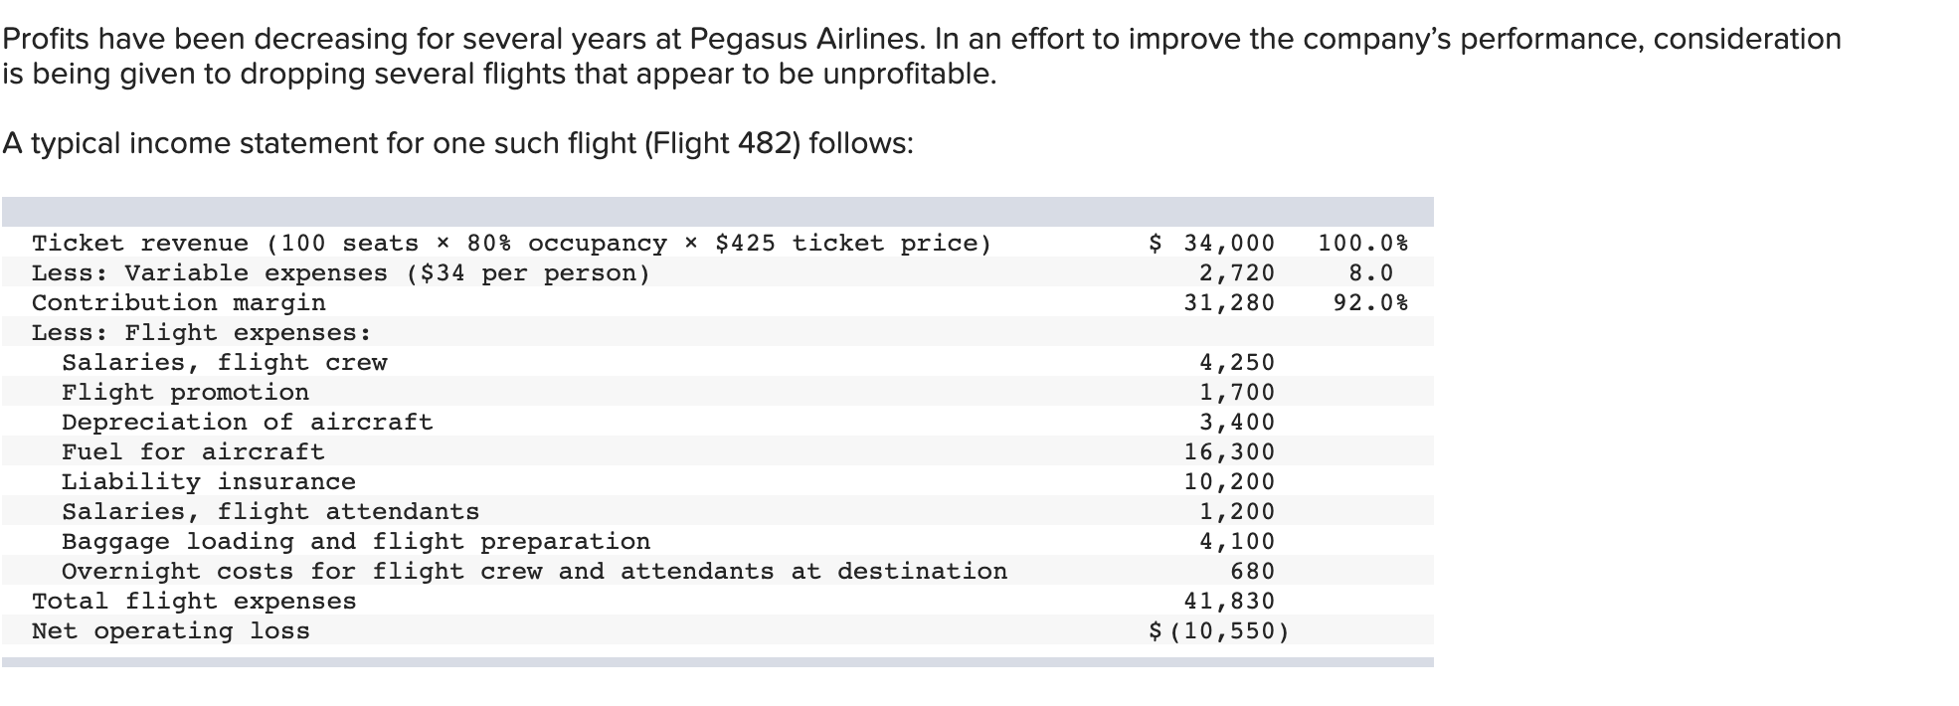Click the 1,700 flight promotion amount
This screenshot has height=706, width=1959.
[x=1236, y=393]
